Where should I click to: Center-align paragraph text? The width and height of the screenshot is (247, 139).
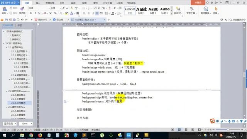(x=89, y=13)
